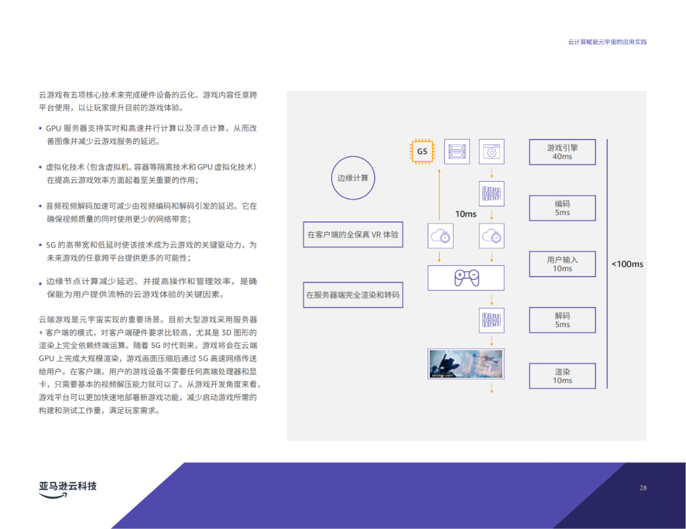686x529 pixels.
Task: Click the right cloud timer icon
Action: 491,236
